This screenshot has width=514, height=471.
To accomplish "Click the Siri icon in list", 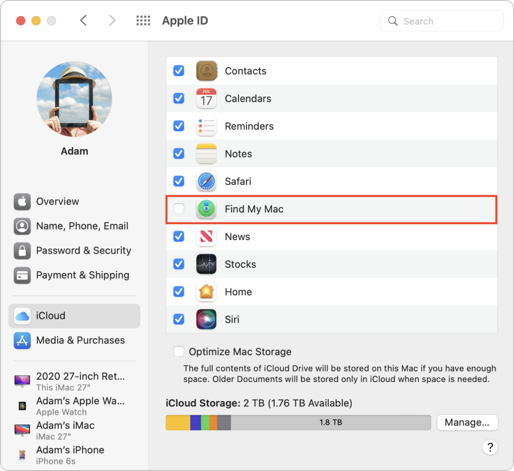I will 206,319.
